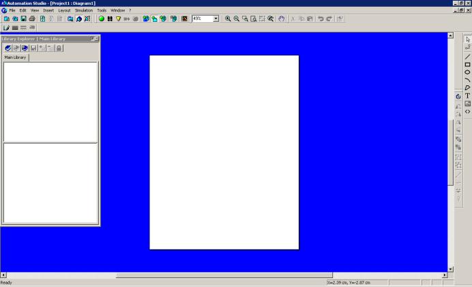This screenshot has width=472, height=287.
Task: Click the Print toolbar icon
Action: (x=32, y=18)
